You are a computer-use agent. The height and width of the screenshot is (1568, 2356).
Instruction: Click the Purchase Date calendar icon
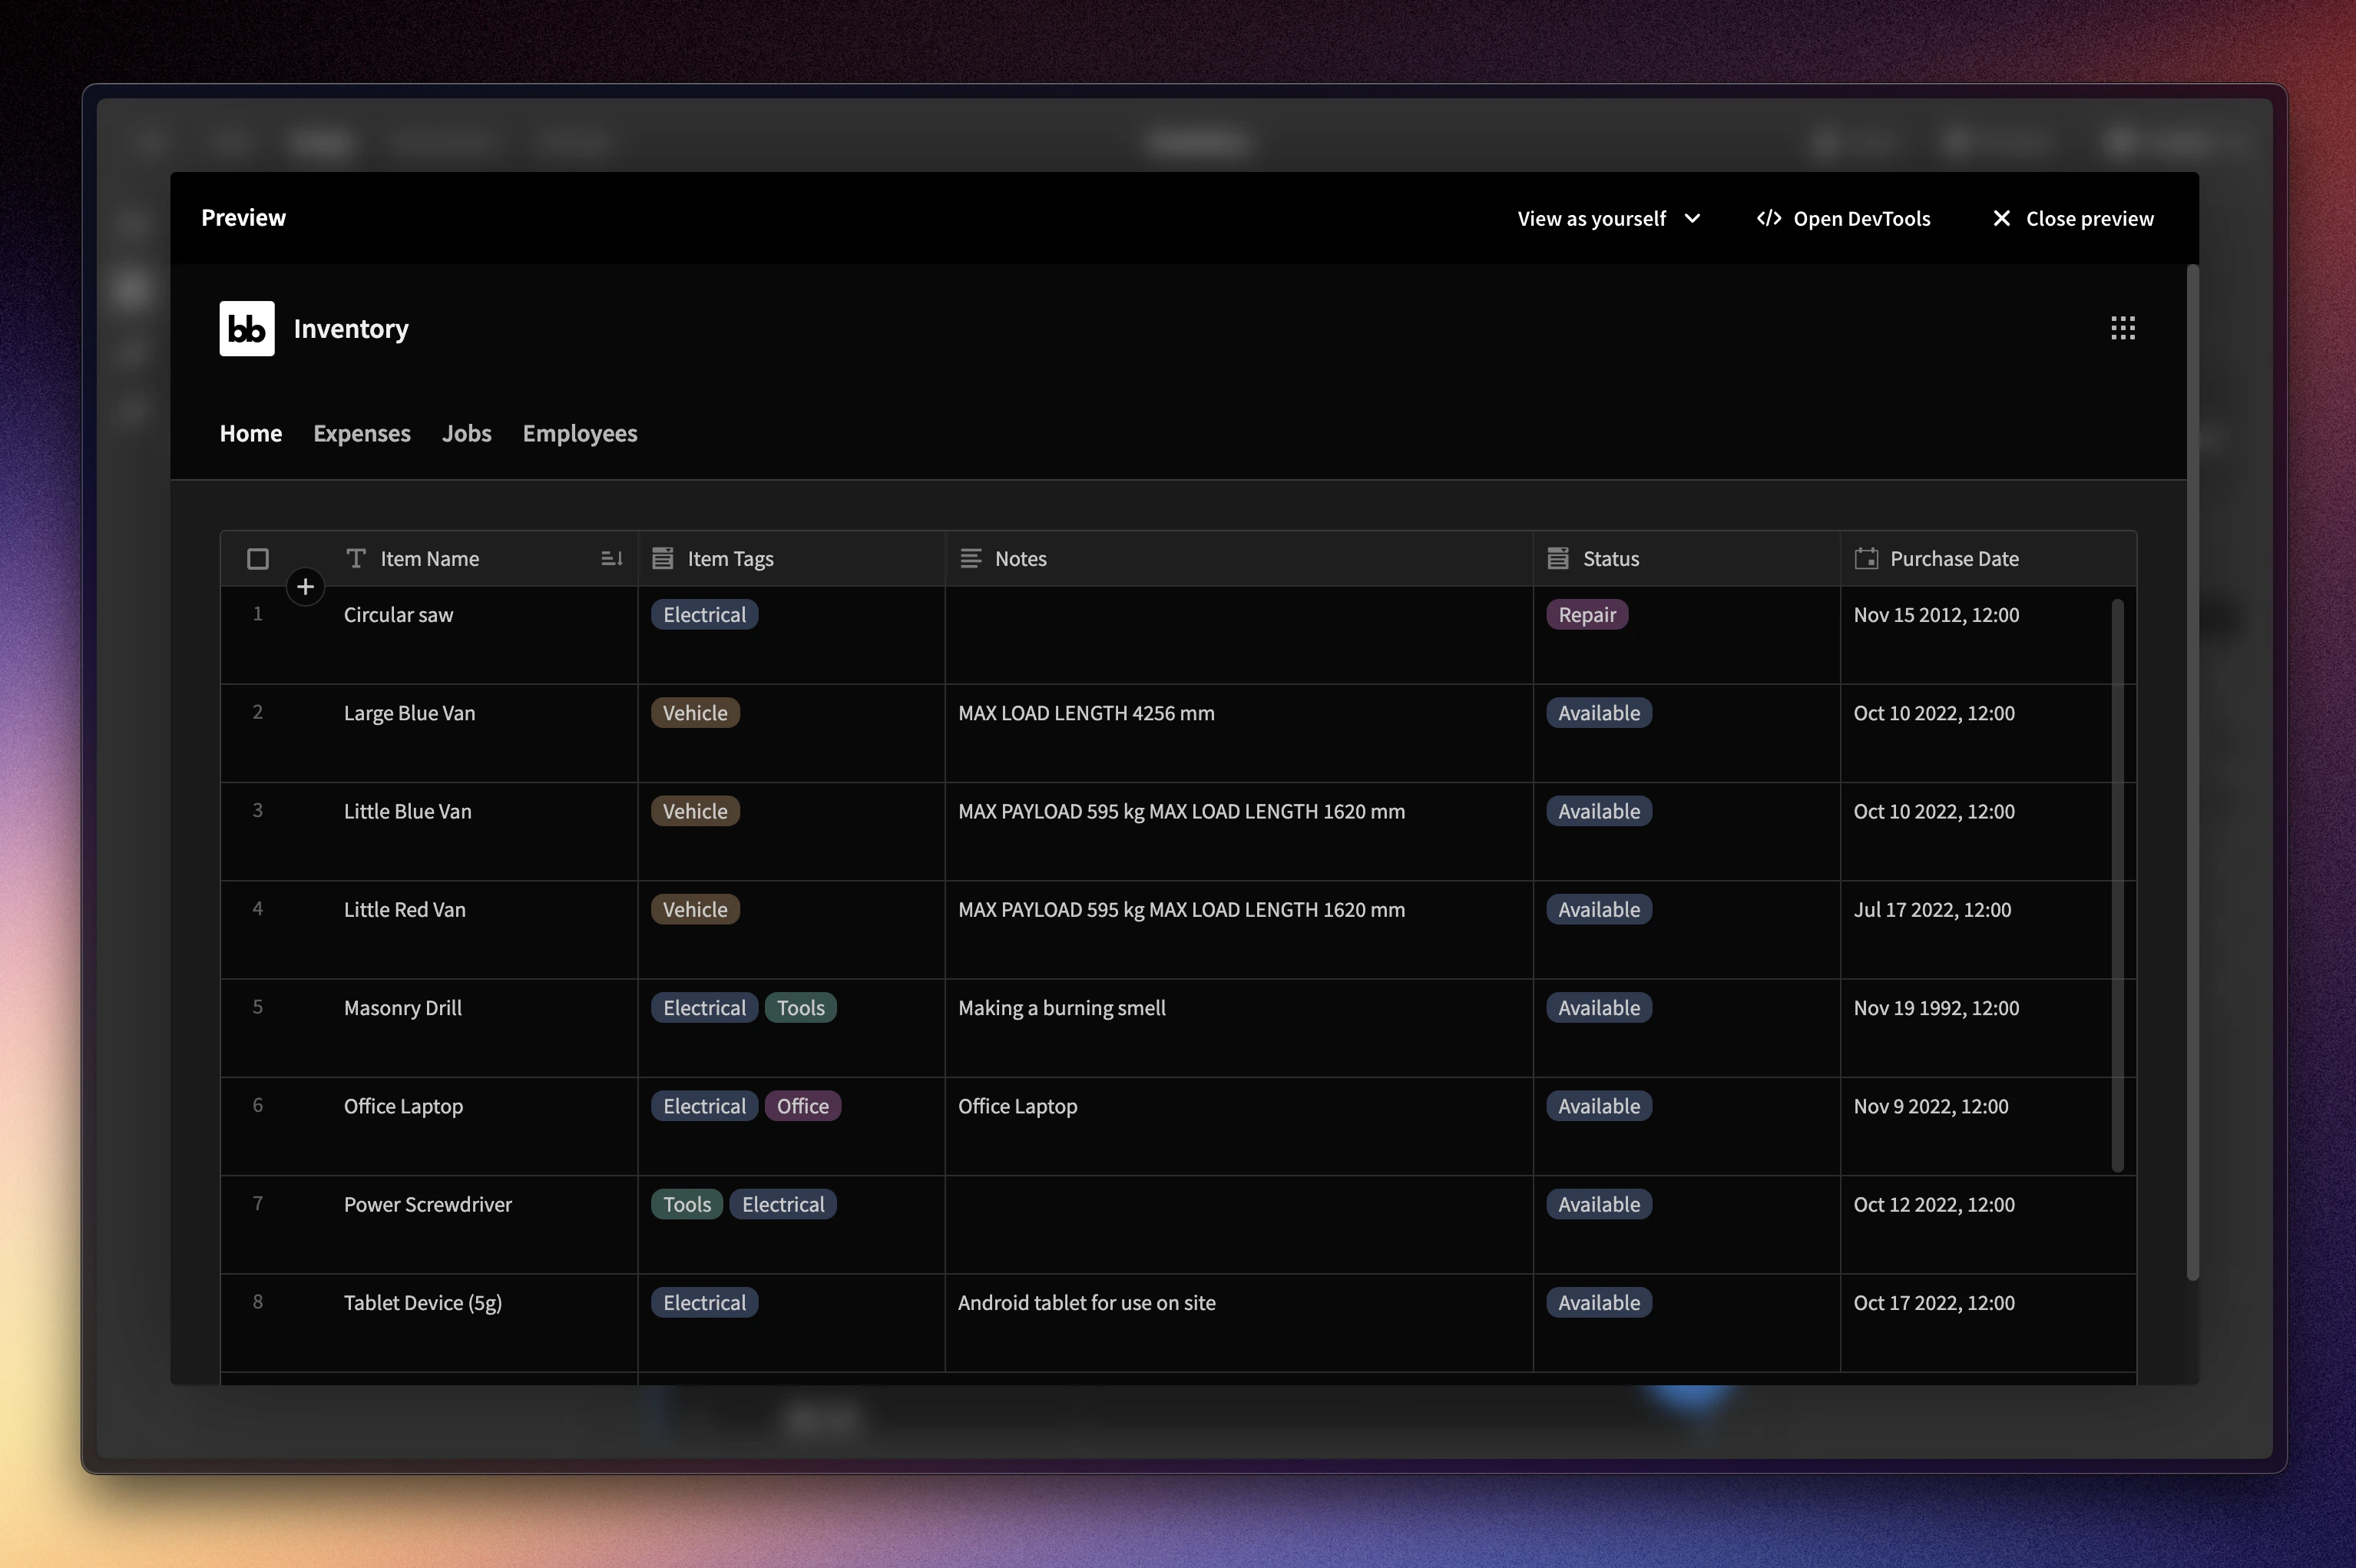(x=1866, y=558)
